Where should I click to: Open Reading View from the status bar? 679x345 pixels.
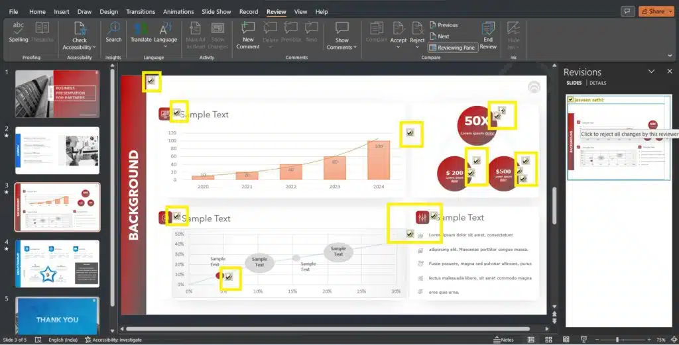tap(566, 340)
